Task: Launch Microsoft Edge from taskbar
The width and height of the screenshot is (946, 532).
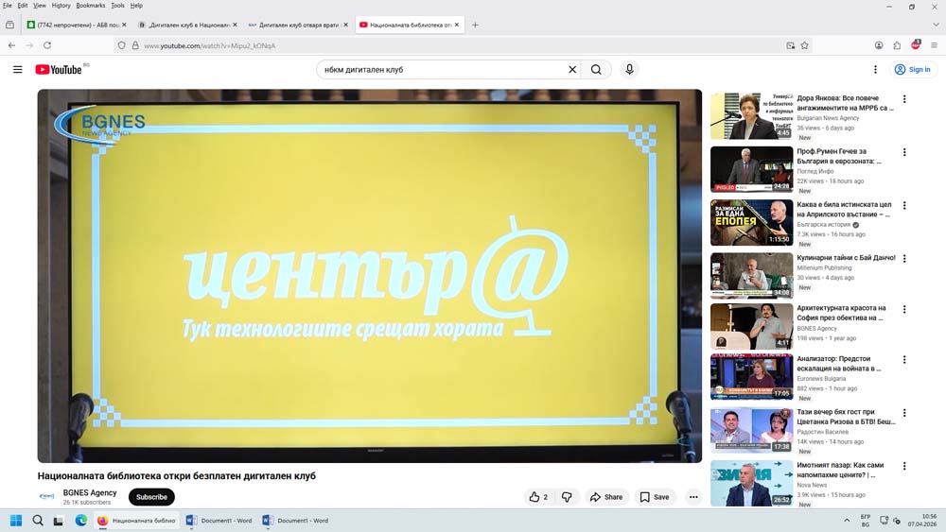Action: point(80,521)
